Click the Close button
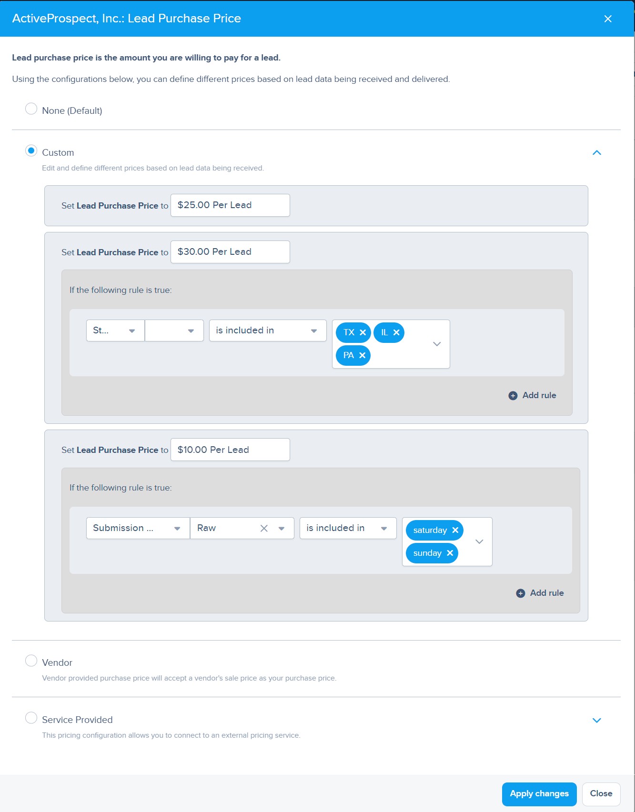Image resolution: width=635 pixels, height=812 pixels. [601, 794]
